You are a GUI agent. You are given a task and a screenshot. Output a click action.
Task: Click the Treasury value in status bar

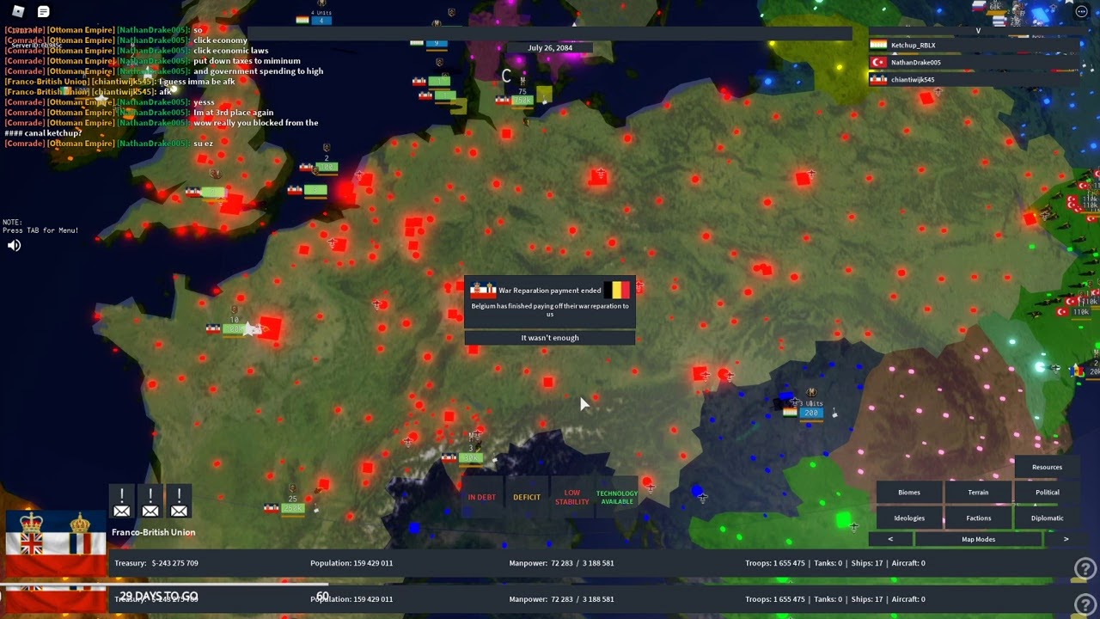156,563
